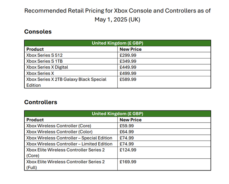Click the Xbox Series X Digital product cell
Screen dimensions: 229x184
click(x=47, y=67)
